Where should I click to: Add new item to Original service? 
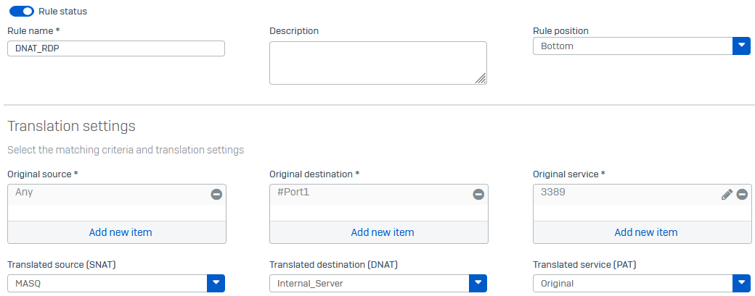click(646, 232)
